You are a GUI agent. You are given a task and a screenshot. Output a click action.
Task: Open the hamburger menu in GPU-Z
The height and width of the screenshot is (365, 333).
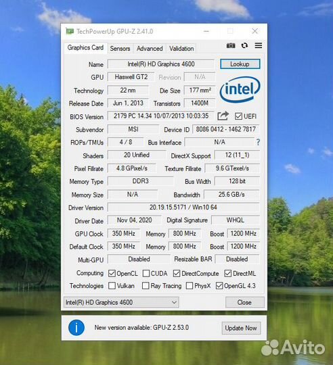point(258,45)
